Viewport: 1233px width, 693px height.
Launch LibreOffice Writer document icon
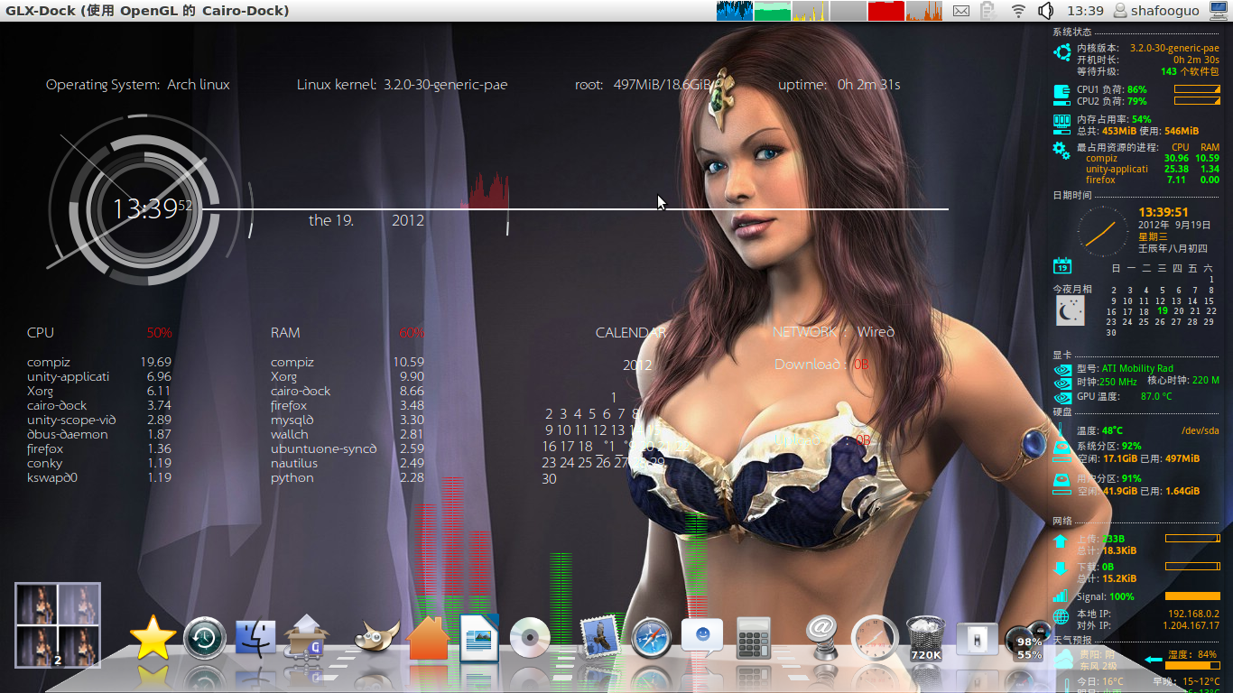pos(479,638)
